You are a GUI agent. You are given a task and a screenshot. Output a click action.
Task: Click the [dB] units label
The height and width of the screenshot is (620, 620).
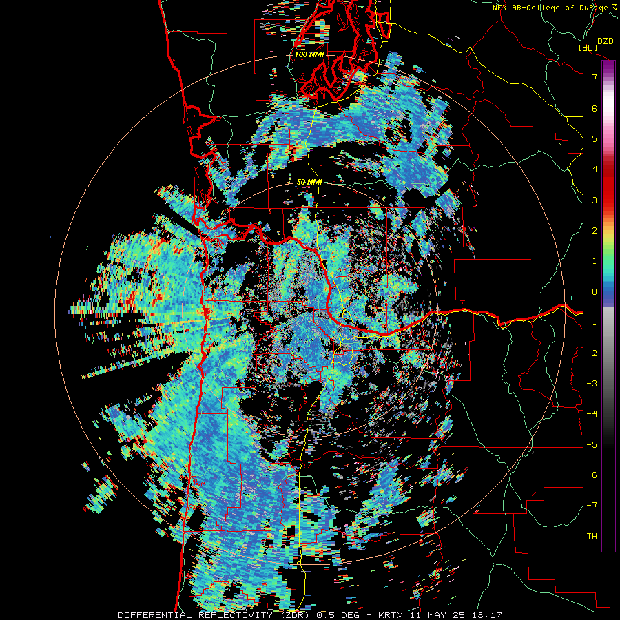[588, 48]
